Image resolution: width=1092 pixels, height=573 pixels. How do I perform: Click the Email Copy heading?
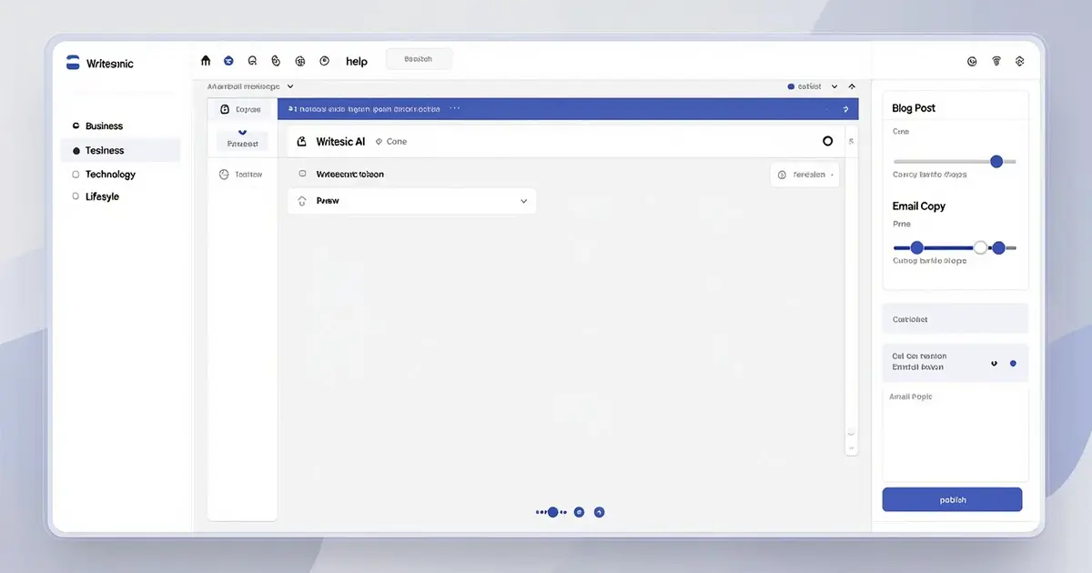pyautogui.click(x=918, y=206)
